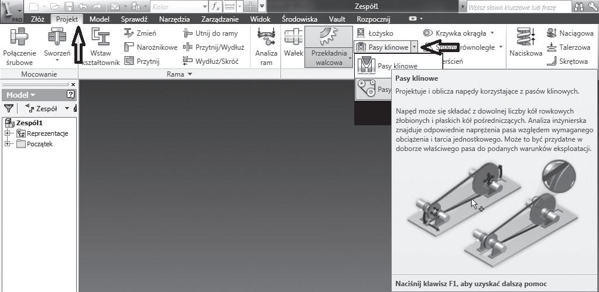Click the Wstaw kształtownik tool
The height and width of the screenshot is (292, 599).
(x=101, y=47)
